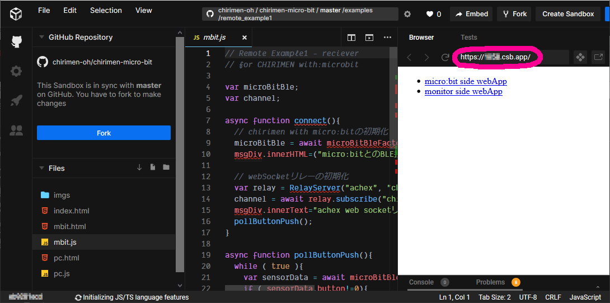Click the Create Sandbox button
The height and width of the screenshot is (303, 610).
[567, 14]
